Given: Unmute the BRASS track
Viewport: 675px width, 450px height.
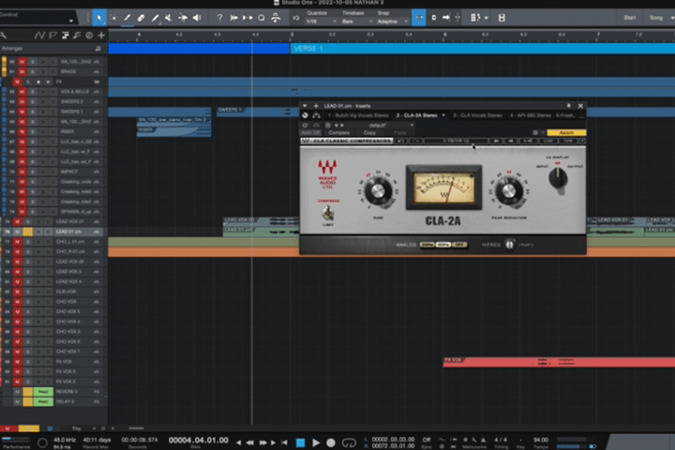Looking at the screenshot, I should pos(22,71).
